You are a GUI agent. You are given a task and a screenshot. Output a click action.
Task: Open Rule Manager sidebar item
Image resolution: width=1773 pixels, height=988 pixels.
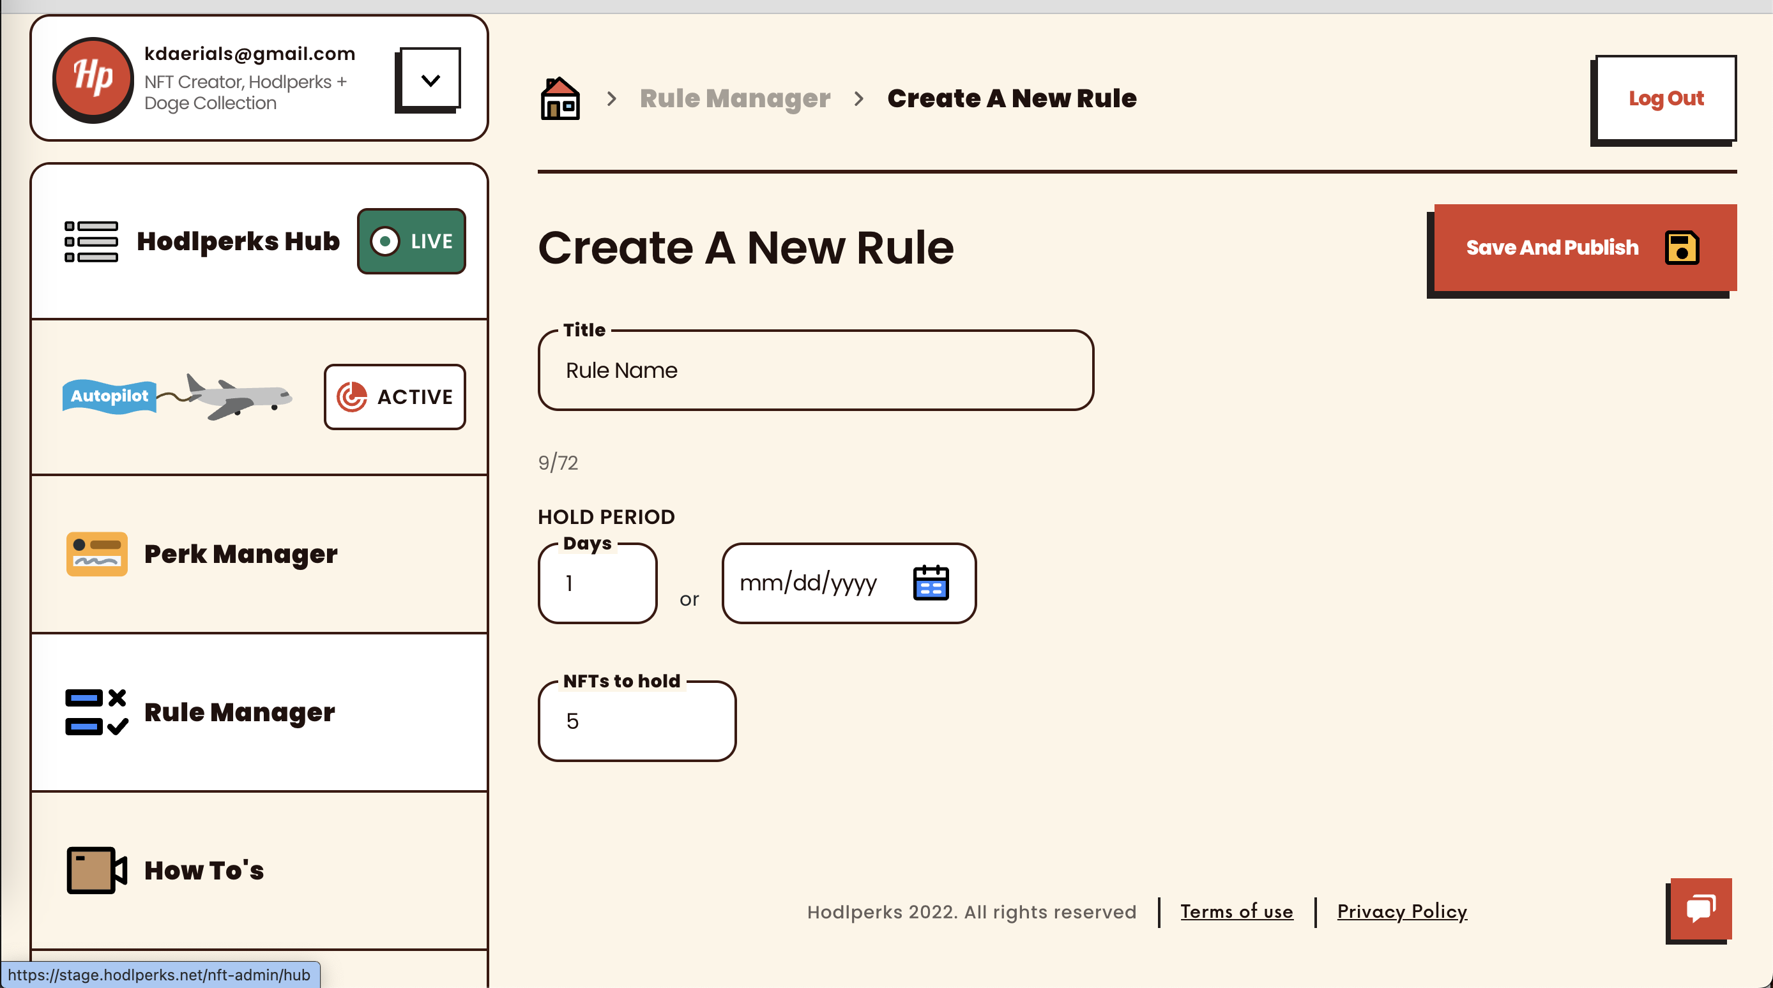click(259, 712)
